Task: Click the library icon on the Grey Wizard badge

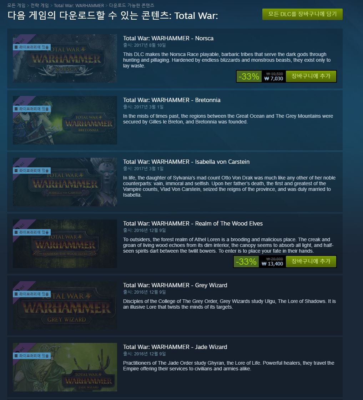Action: (16, 294)
